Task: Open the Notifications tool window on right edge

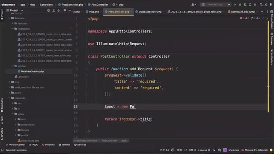Action: (271, 58)
